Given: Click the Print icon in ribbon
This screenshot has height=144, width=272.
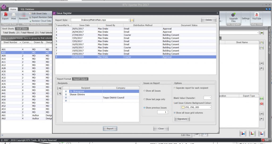Looking at the screenshot, I should 14,16.
